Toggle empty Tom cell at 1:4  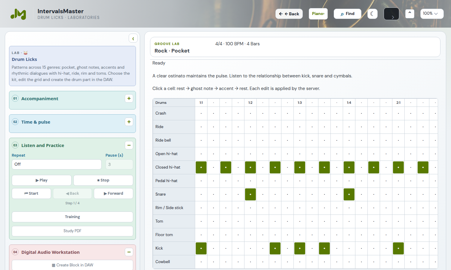[349, 221]
